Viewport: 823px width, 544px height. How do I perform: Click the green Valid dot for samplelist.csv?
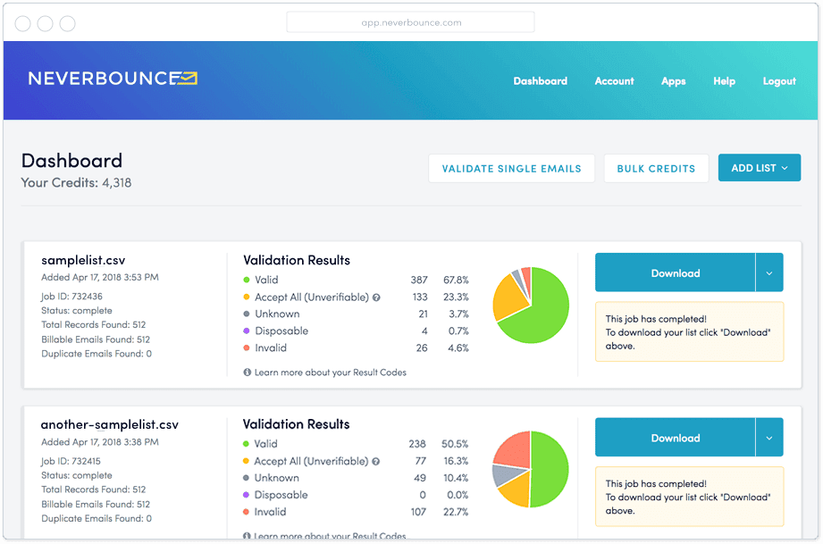247,279
